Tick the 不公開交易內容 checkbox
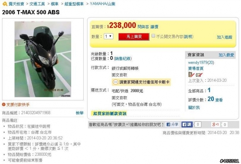Image resolution: width=241 pixels, height=164 pixels. pos(153,36)
